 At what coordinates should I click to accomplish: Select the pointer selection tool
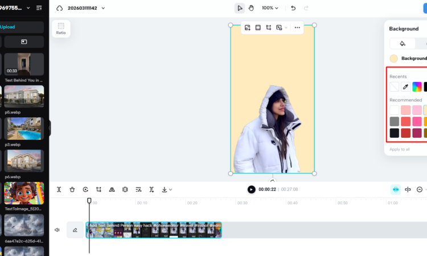(240, 8)
